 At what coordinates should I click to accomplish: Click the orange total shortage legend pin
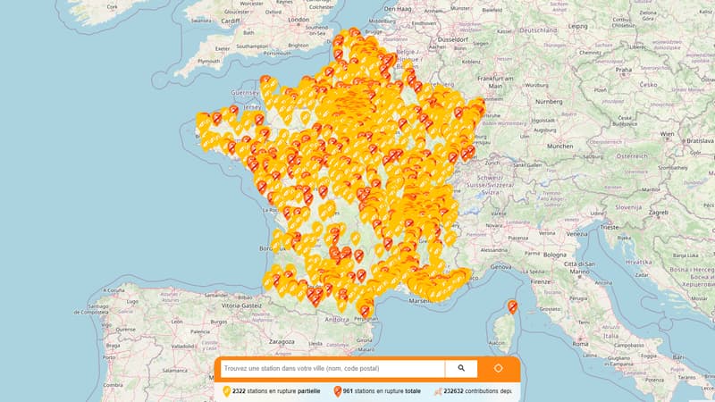(x=337, y=391)
